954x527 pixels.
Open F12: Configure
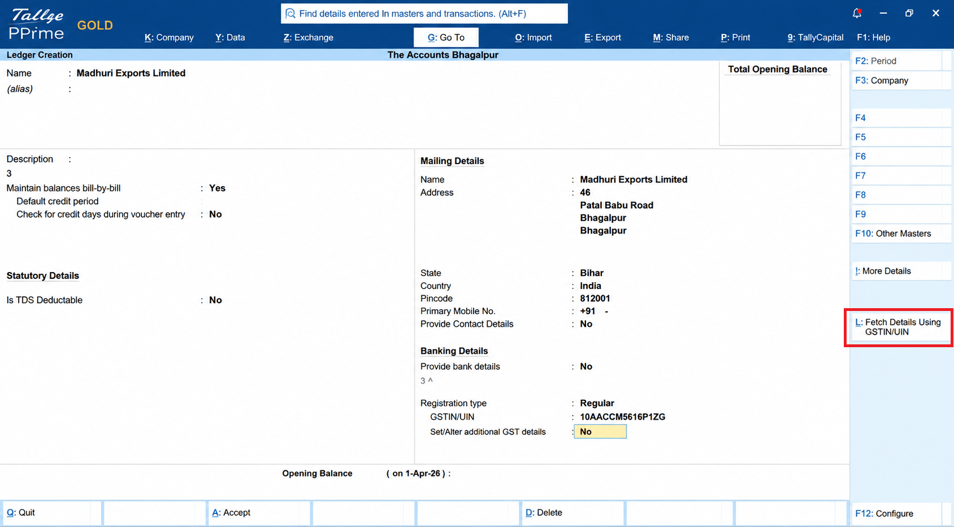click(901, 513)
